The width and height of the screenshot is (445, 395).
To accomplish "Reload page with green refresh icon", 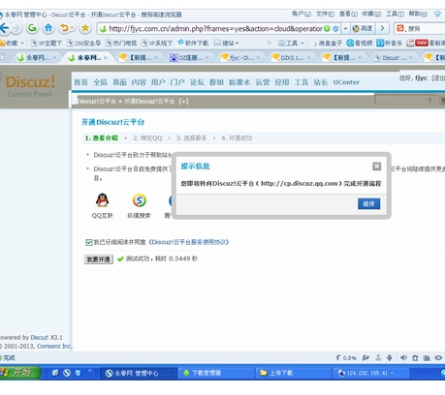I will coord(32,28).
